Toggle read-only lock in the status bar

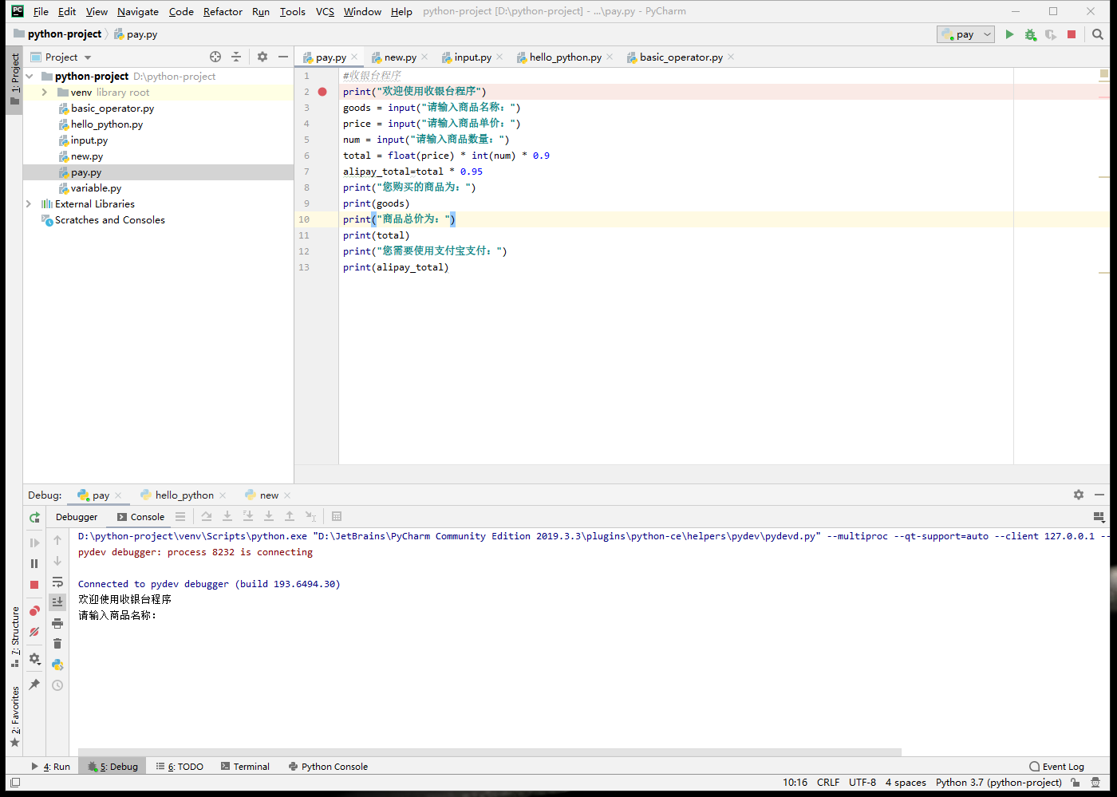tap(1076, 783)
